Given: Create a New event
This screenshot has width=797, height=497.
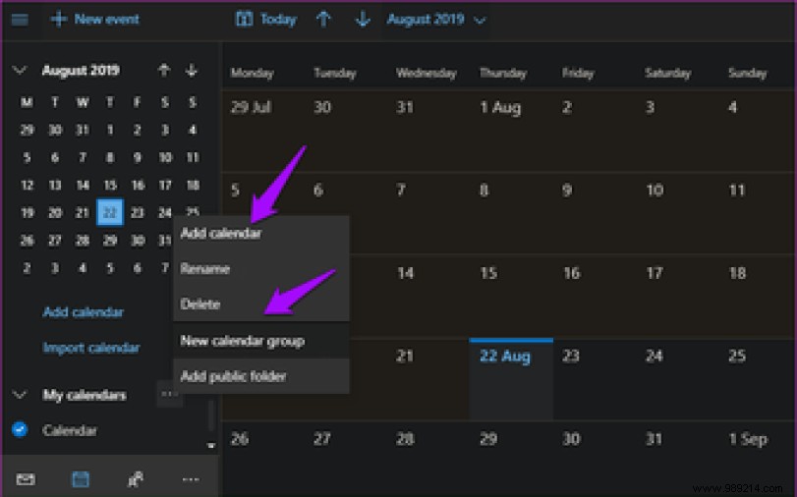Looking at the screenshot, I should pyautogui.click(x=95, y=20).
